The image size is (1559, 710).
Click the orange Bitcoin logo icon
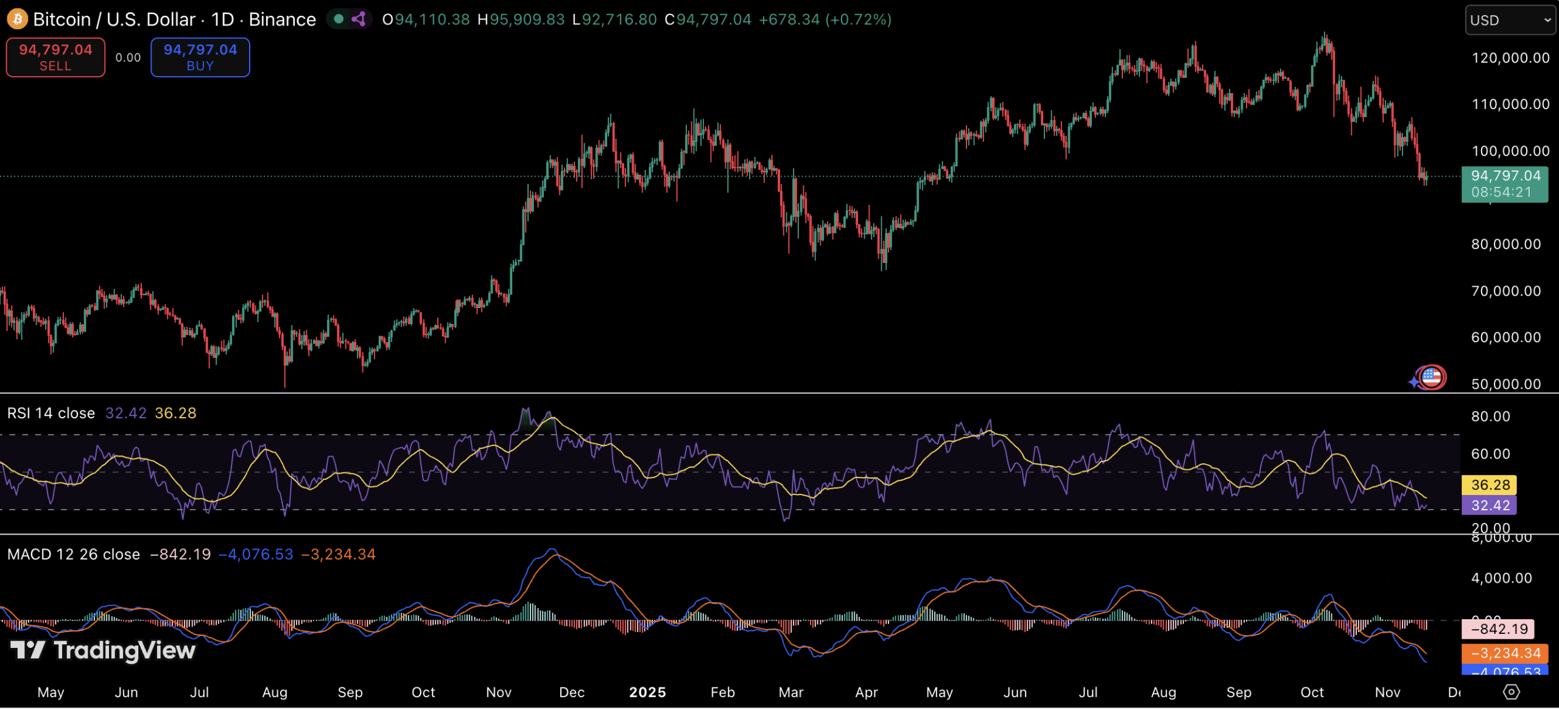click(x=17, y=19)
